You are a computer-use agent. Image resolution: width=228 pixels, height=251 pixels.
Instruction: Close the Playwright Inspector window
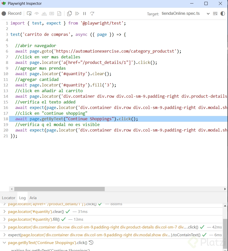click(220, 4)
